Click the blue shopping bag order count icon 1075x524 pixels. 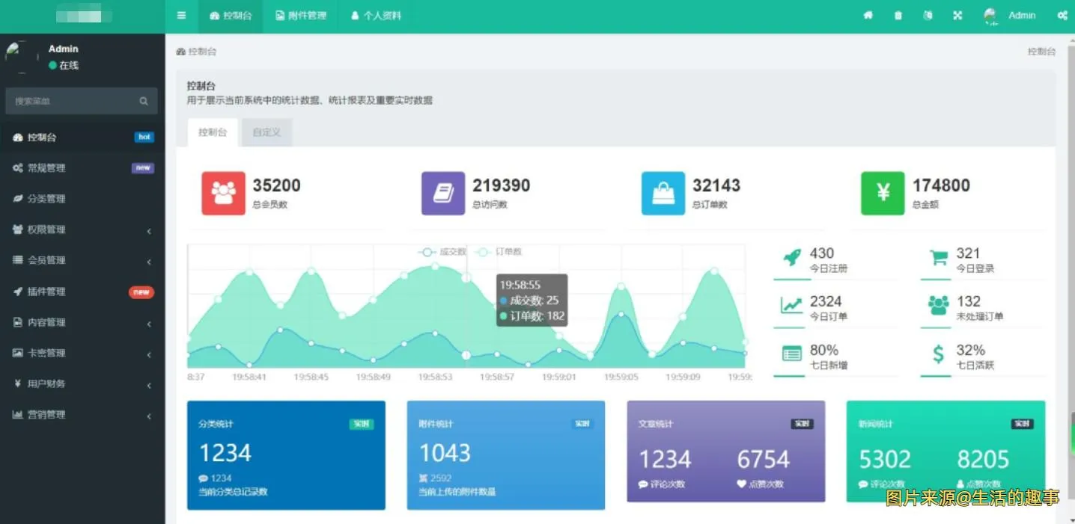point(663,193)
